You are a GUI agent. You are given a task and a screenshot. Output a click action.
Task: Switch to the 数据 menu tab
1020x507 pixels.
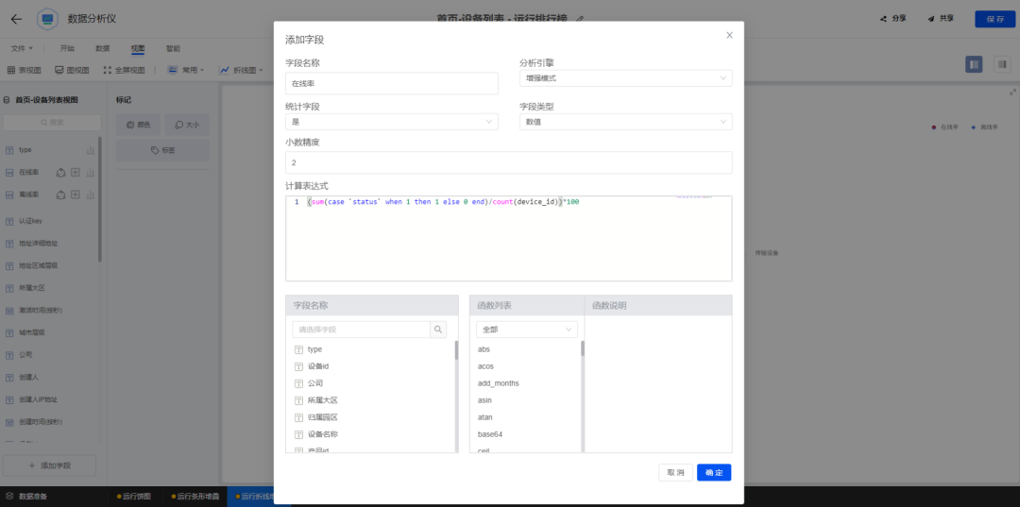102,48
